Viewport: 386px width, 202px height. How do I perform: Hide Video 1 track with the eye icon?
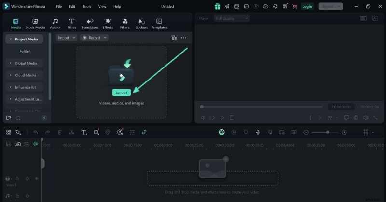tap(36, 178)
